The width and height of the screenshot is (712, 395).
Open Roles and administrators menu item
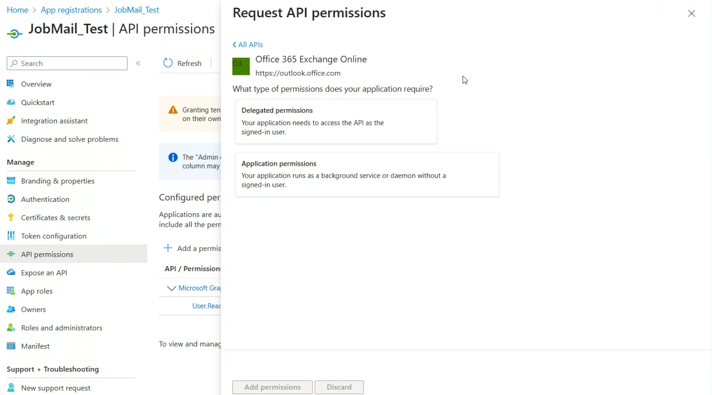click(x=62, y=328)
